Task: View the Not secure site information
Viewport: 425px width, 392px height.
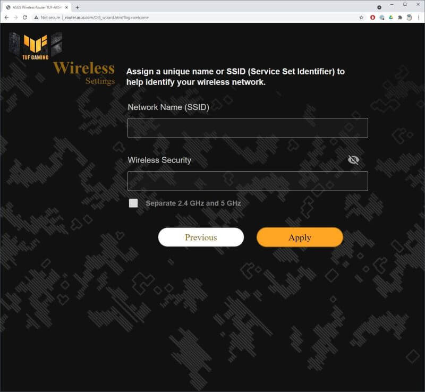Action: [47, 18]
